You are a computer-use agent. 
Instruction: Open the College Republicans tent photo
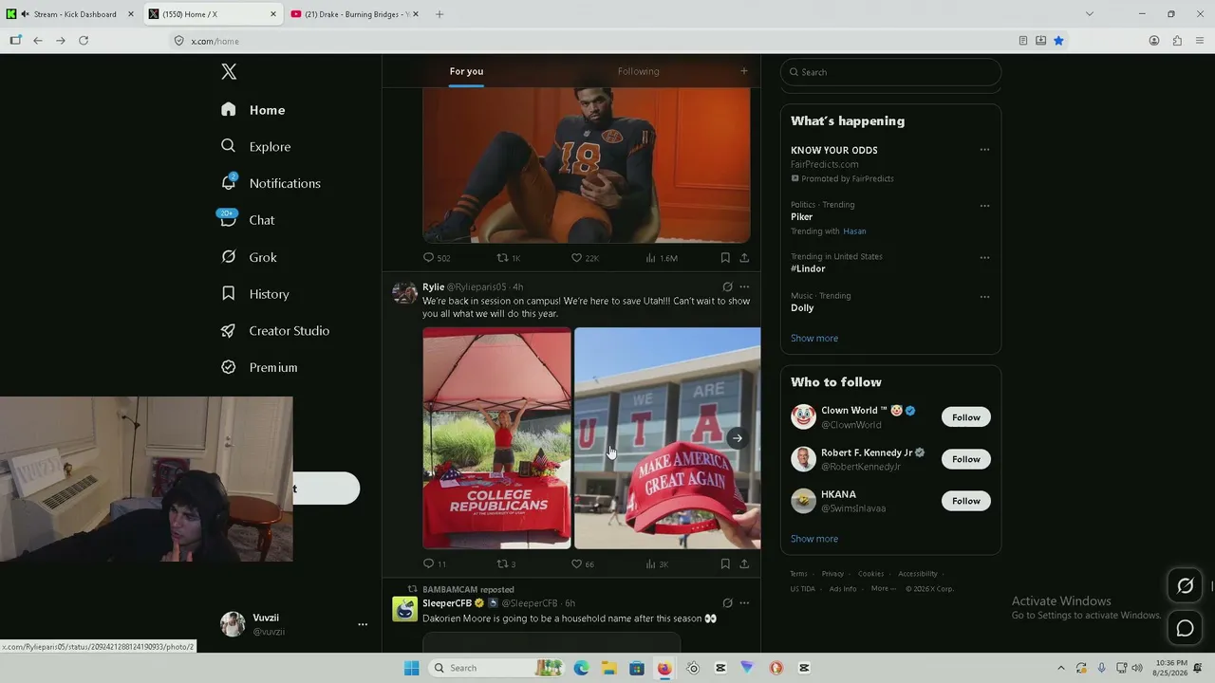497,438
